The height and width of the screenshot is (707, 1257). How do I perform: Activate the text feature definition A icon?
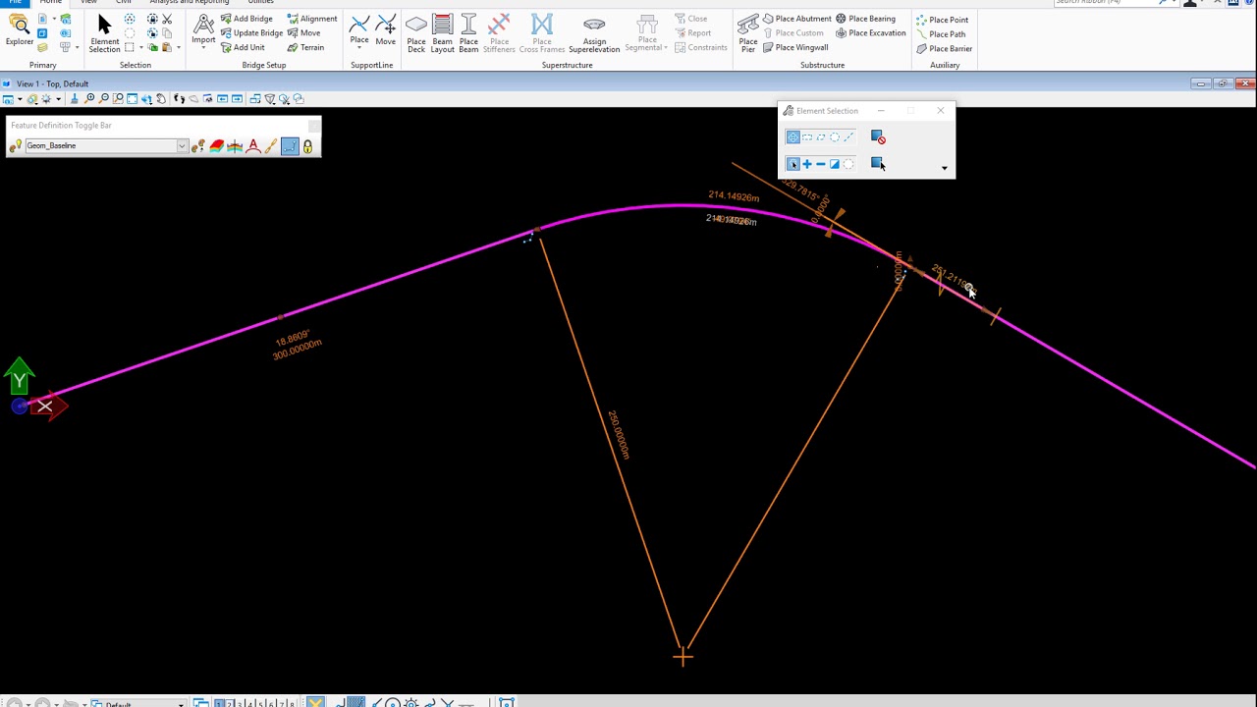(253, 146)
